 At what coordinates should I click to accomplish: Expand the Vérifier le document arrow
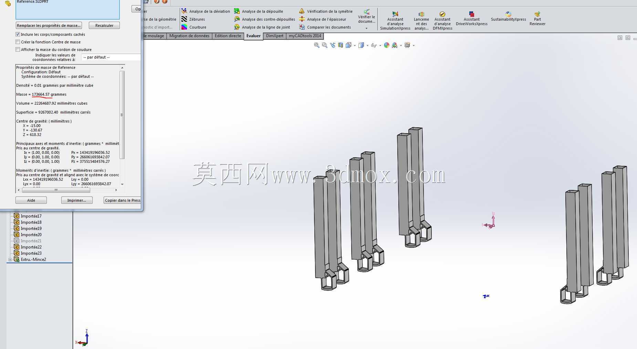pos(366,28)
